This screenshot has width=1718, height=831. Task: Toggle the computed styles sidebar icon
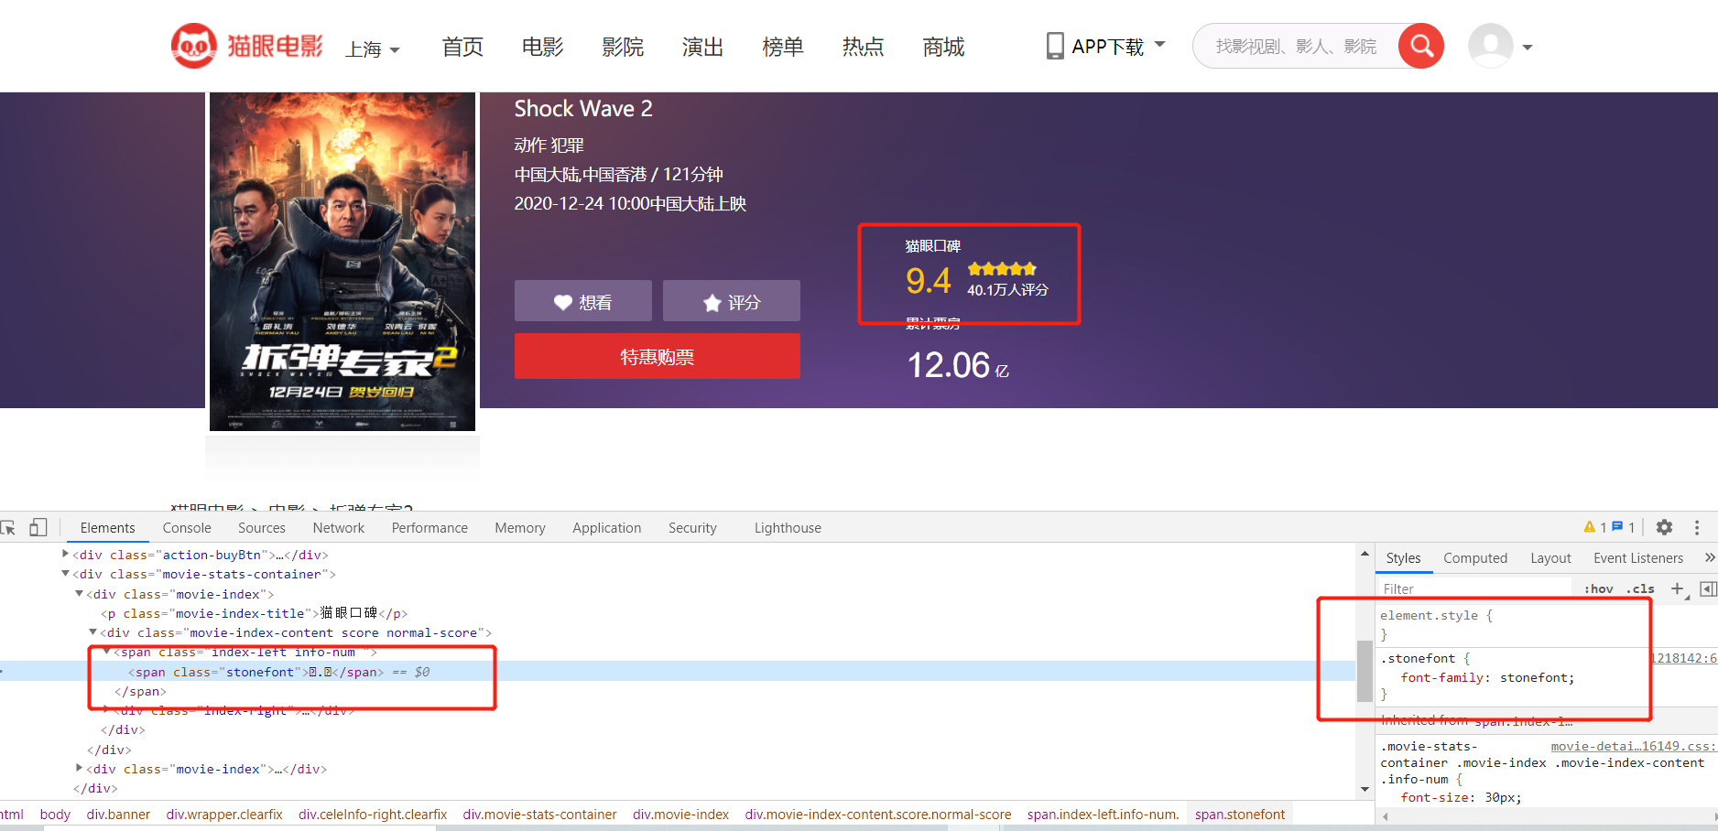tap(1708, 588)
